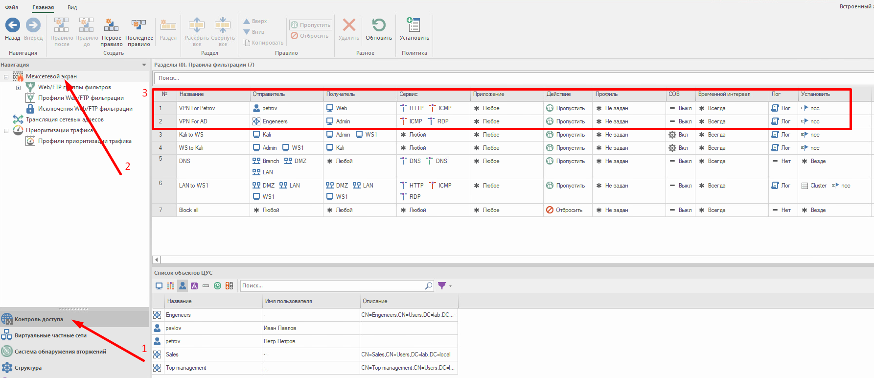Image resolution: width=874 pixels, height=378 pixels.
Task: Click the Отправитель column header
Action: point(286,94)
